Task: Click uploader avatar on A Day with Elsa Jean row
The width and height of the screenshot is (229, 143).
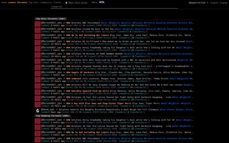Action: (38, 105)
